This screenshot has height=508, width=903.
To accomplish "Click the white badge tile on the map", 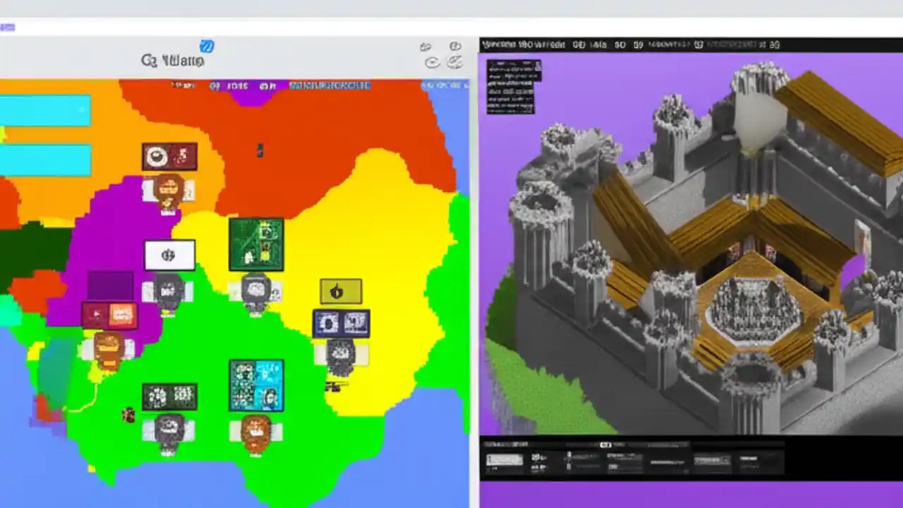I will pyautogui.click(x=169, y=255).
